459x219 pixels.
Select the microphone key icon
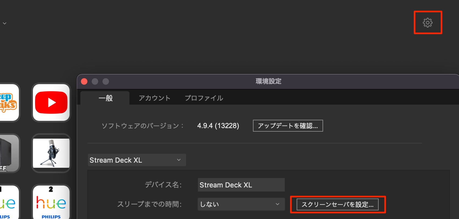[51, 153]
